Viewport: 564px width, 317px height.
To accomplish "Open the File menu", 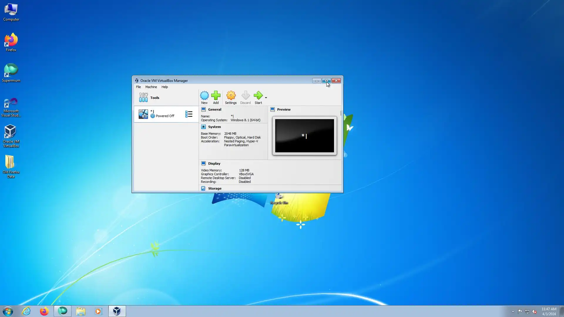I will coord(138,87).
